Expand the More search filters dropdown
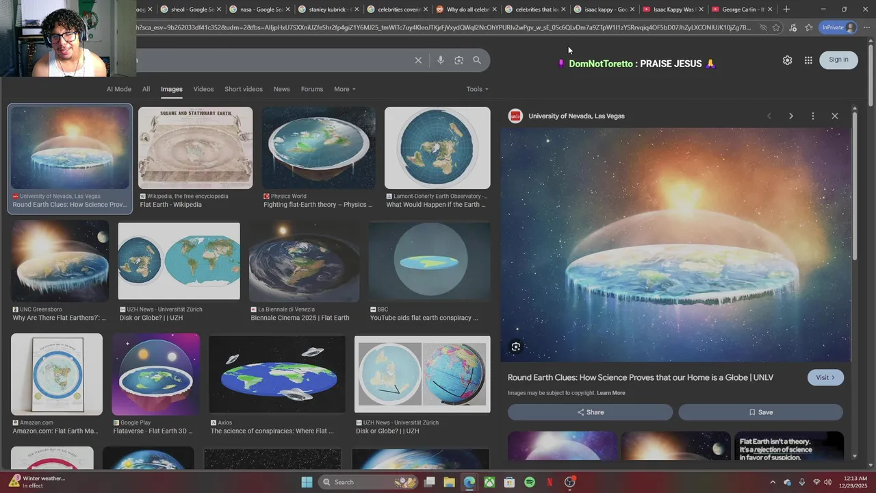Screen dimensions: 876x493 (x=345, y=89)
